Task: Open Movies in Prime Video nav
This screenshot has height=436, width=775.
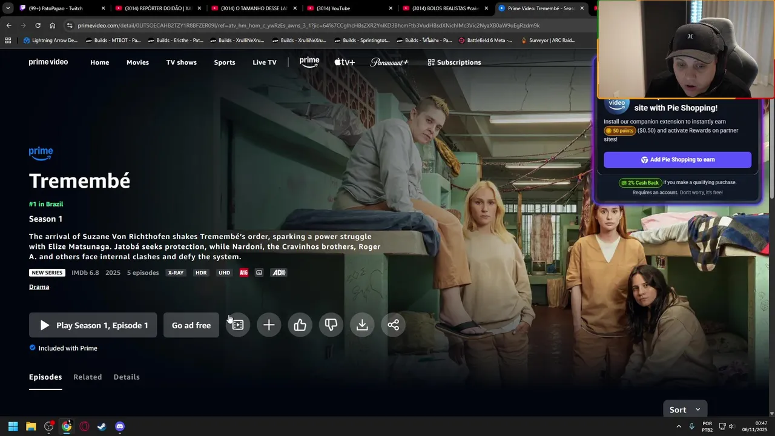Action: (x=137, y=62)
